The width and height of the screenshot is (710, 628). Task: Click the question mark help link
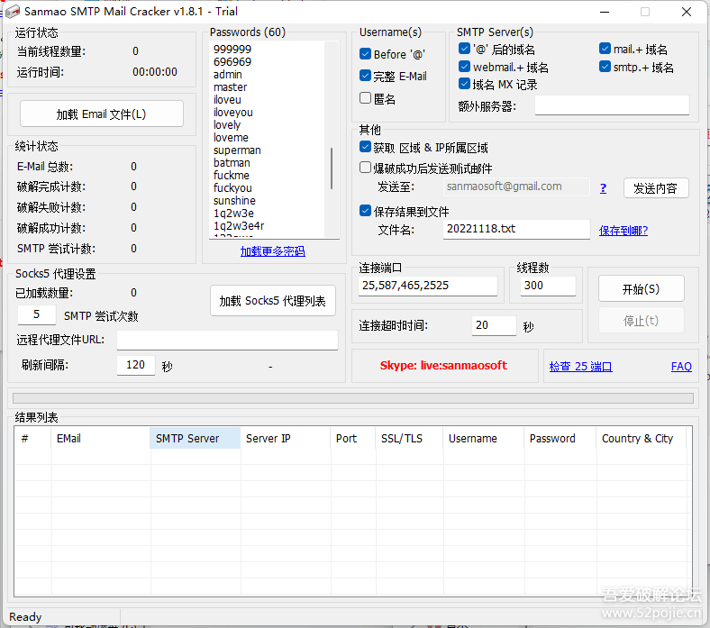[603, 188]
